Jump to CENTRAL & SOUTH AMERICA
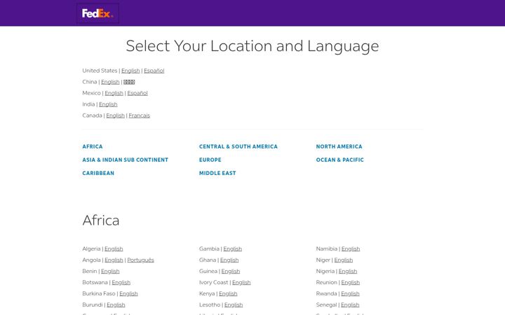Image resolution: width=505 pixels, height=315 pixels. click(238, 146)
